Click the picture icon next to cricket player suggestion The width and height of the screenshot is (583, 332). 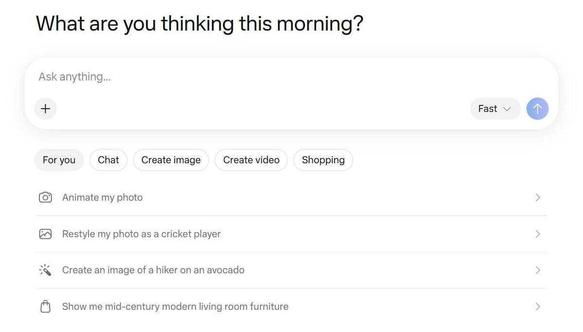click(x=45, y=233)
